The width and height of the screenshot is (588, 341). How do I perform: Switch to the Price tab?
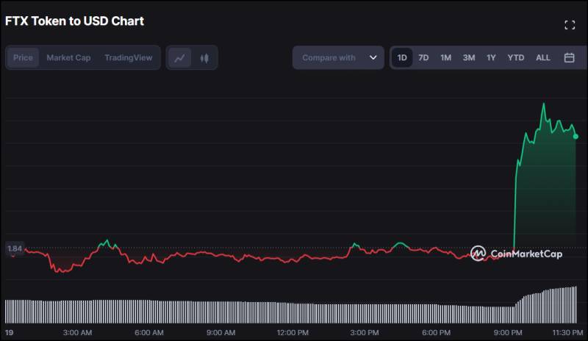pyautogui.click(x=23, y=58)
